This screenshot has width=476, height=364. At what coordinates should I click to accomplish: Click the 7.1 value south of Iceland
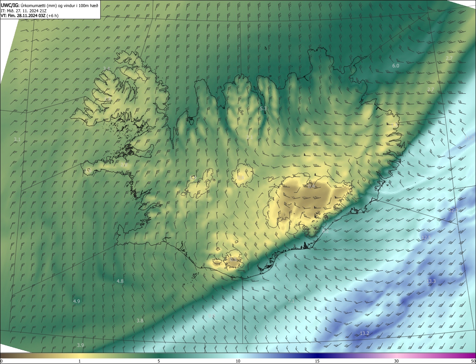[x=291, y=301]
